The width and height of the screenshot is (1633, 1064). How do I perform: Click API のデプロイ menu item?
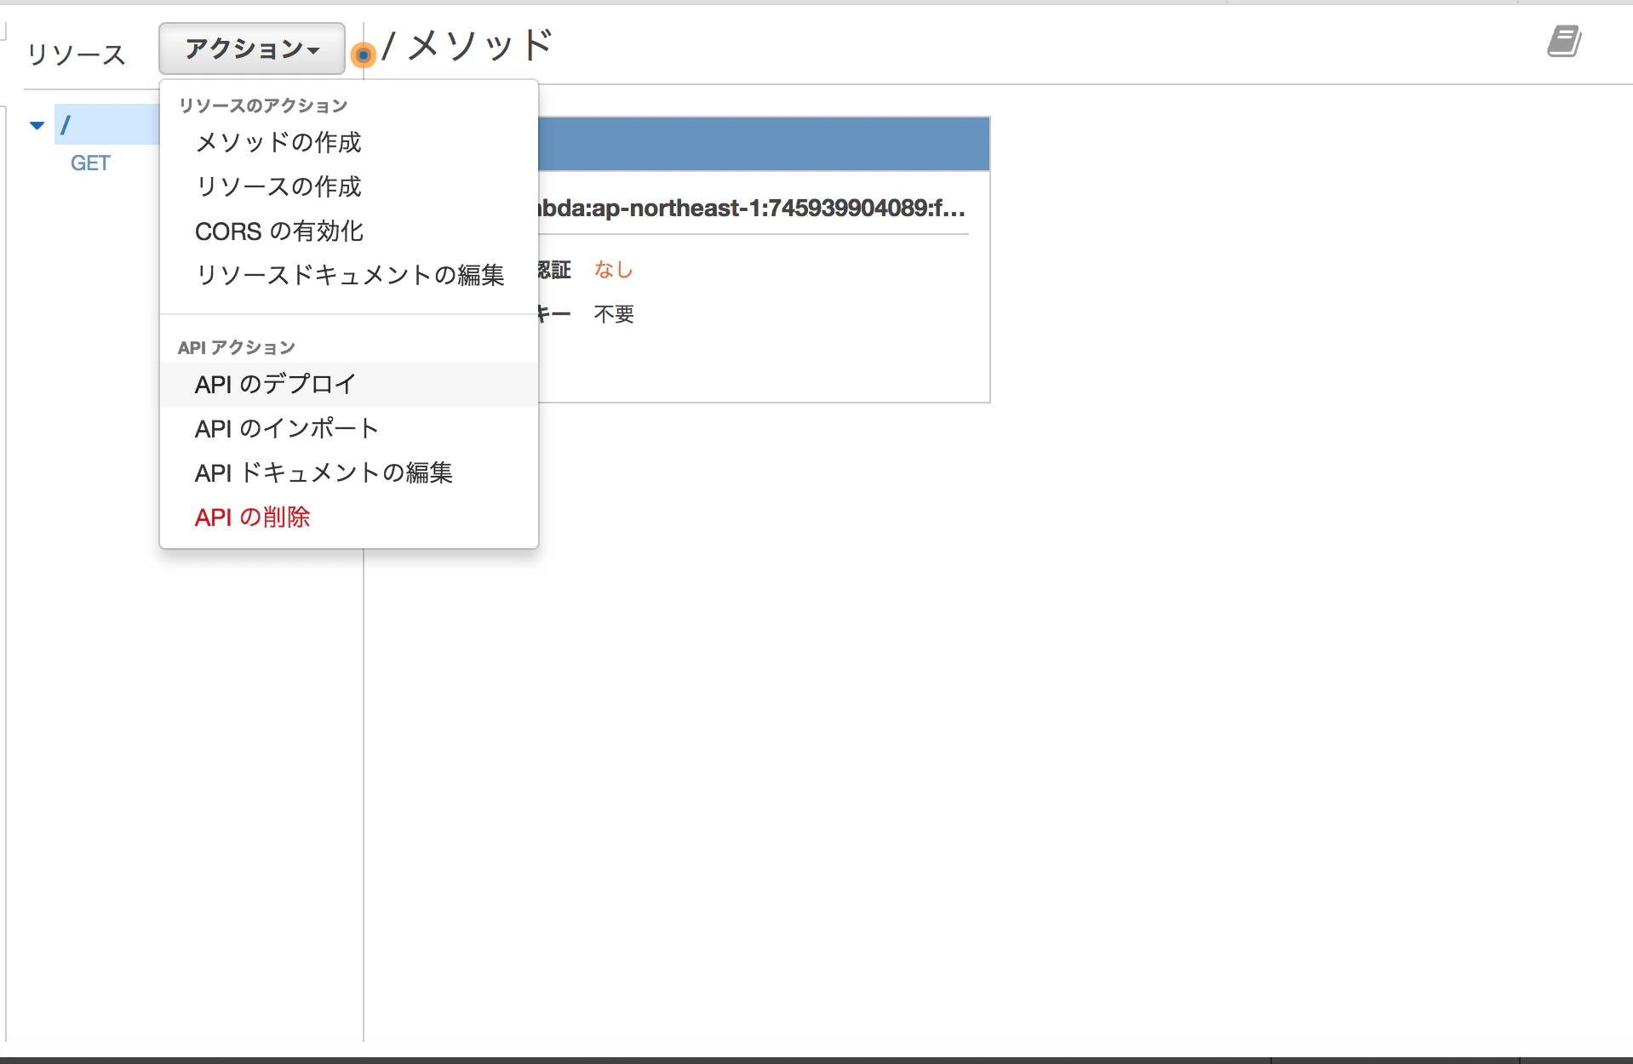coord(348,385)
